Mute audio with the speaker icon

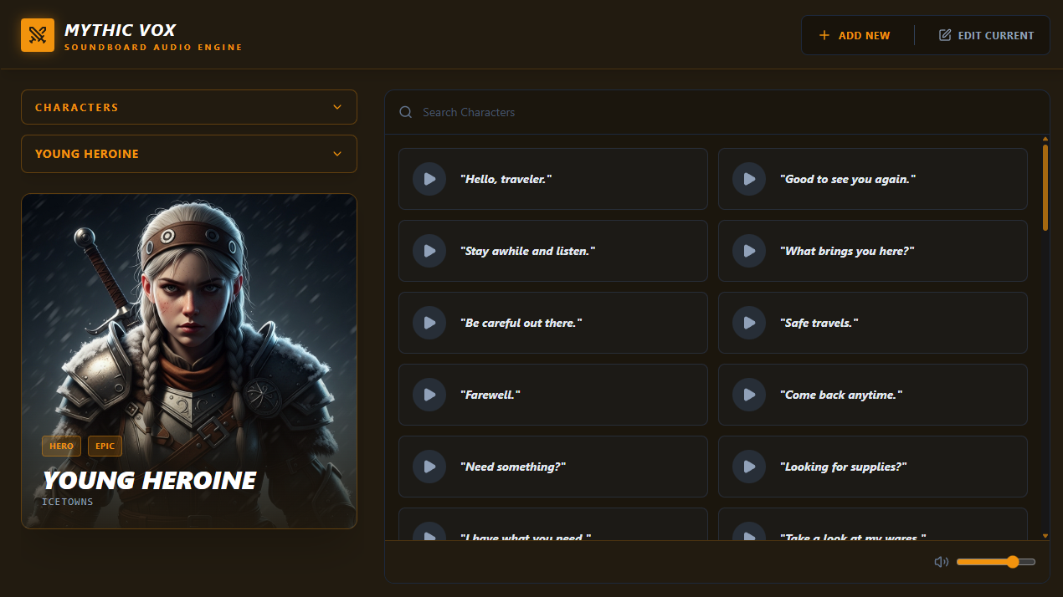tap(941, 562)
